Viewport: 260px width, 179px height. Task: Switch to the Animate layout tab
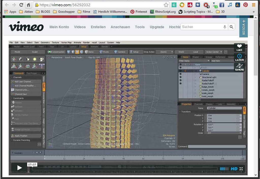click(94, 47)
